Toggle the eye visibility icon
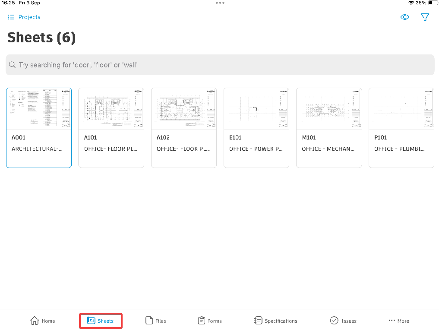Screen dimensions: 439x330 tap(404, 17)
